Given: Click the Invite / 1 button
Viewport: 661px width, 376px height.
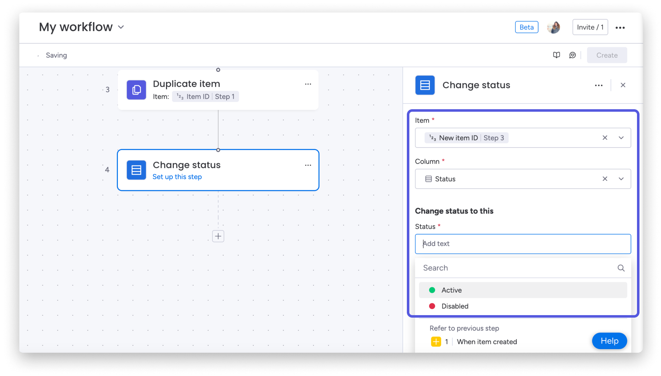Looking at the screenshot, I should tap(590, 27).
